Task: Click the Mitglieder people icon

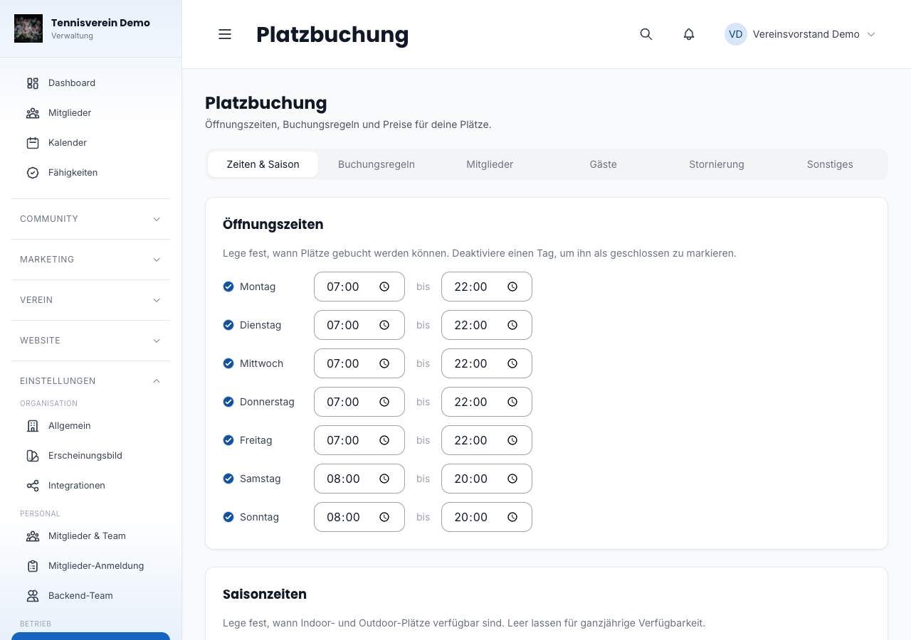Action: tap(33, 113)
